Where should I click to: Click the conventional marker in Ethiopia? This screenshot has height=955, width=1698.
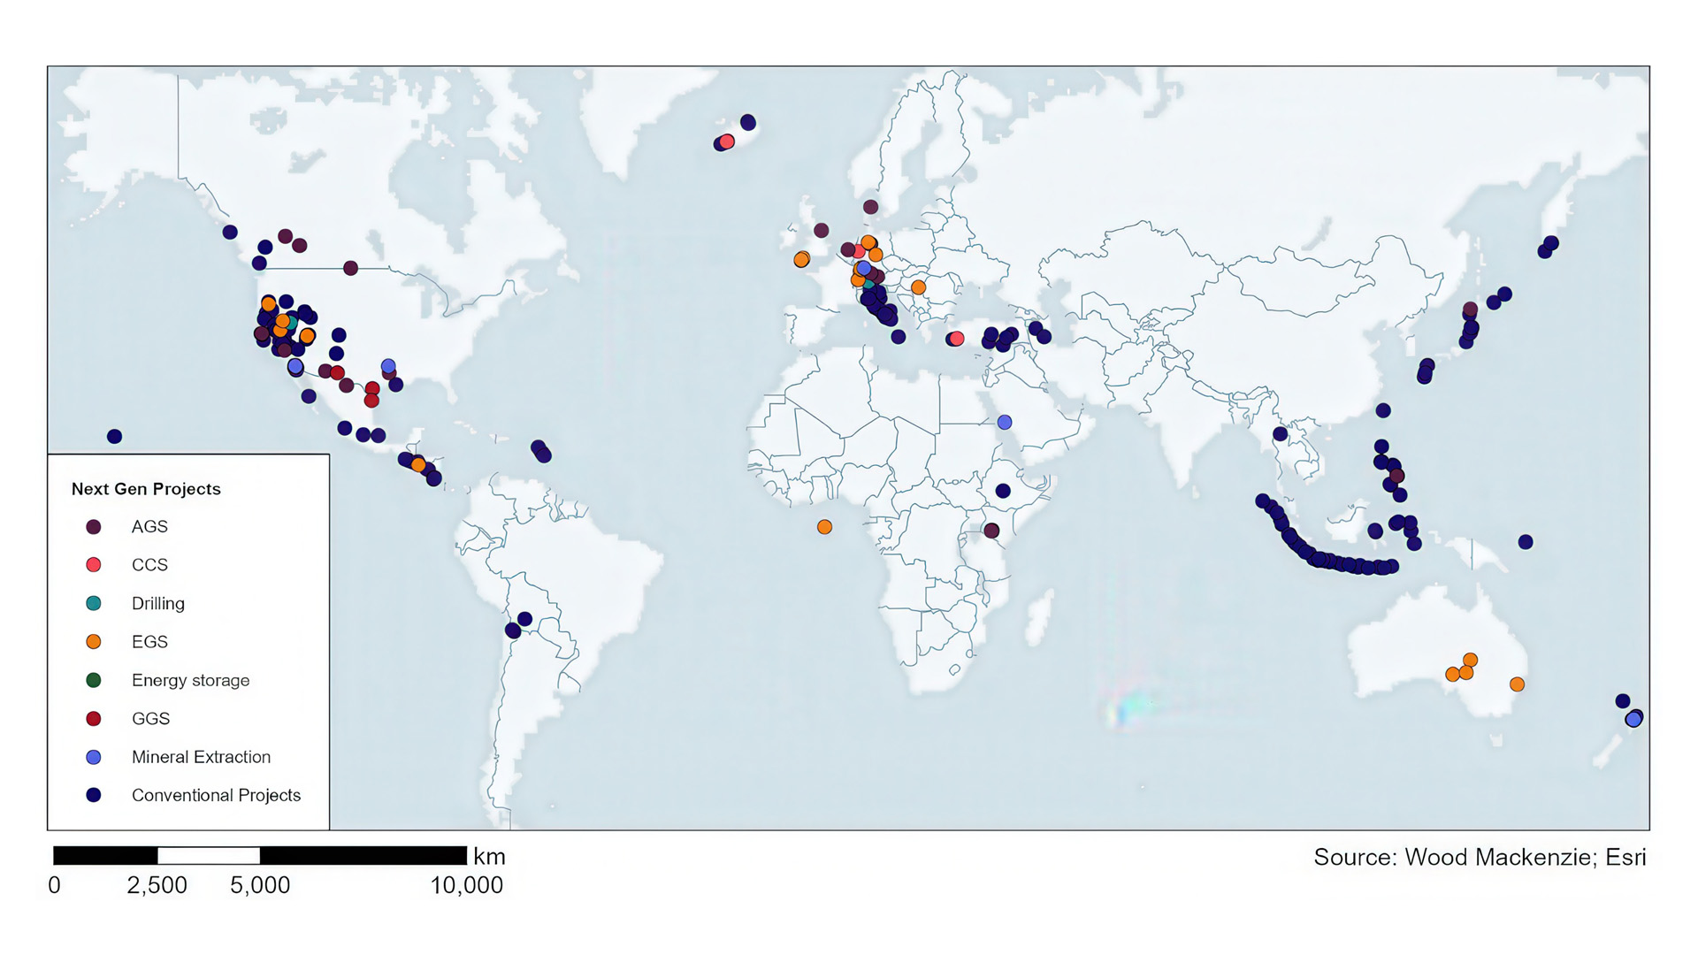point(1003,491)
